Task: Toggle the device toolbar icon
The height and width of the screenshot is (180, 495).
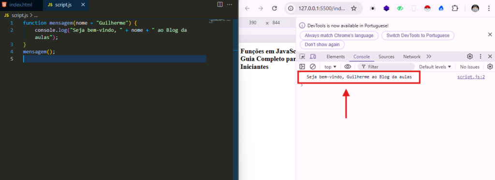Action: [x=313, y=56]
